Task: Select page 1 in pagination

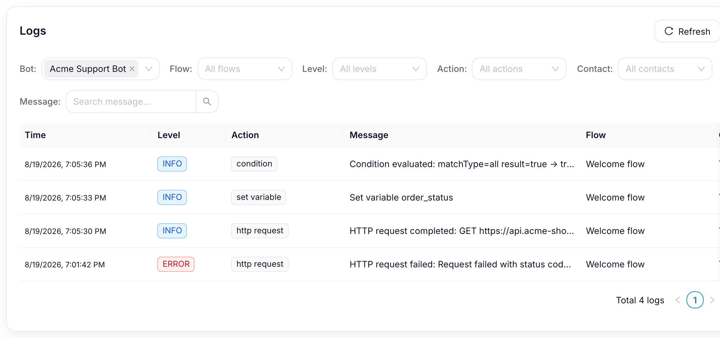Action: click(695, 300)
